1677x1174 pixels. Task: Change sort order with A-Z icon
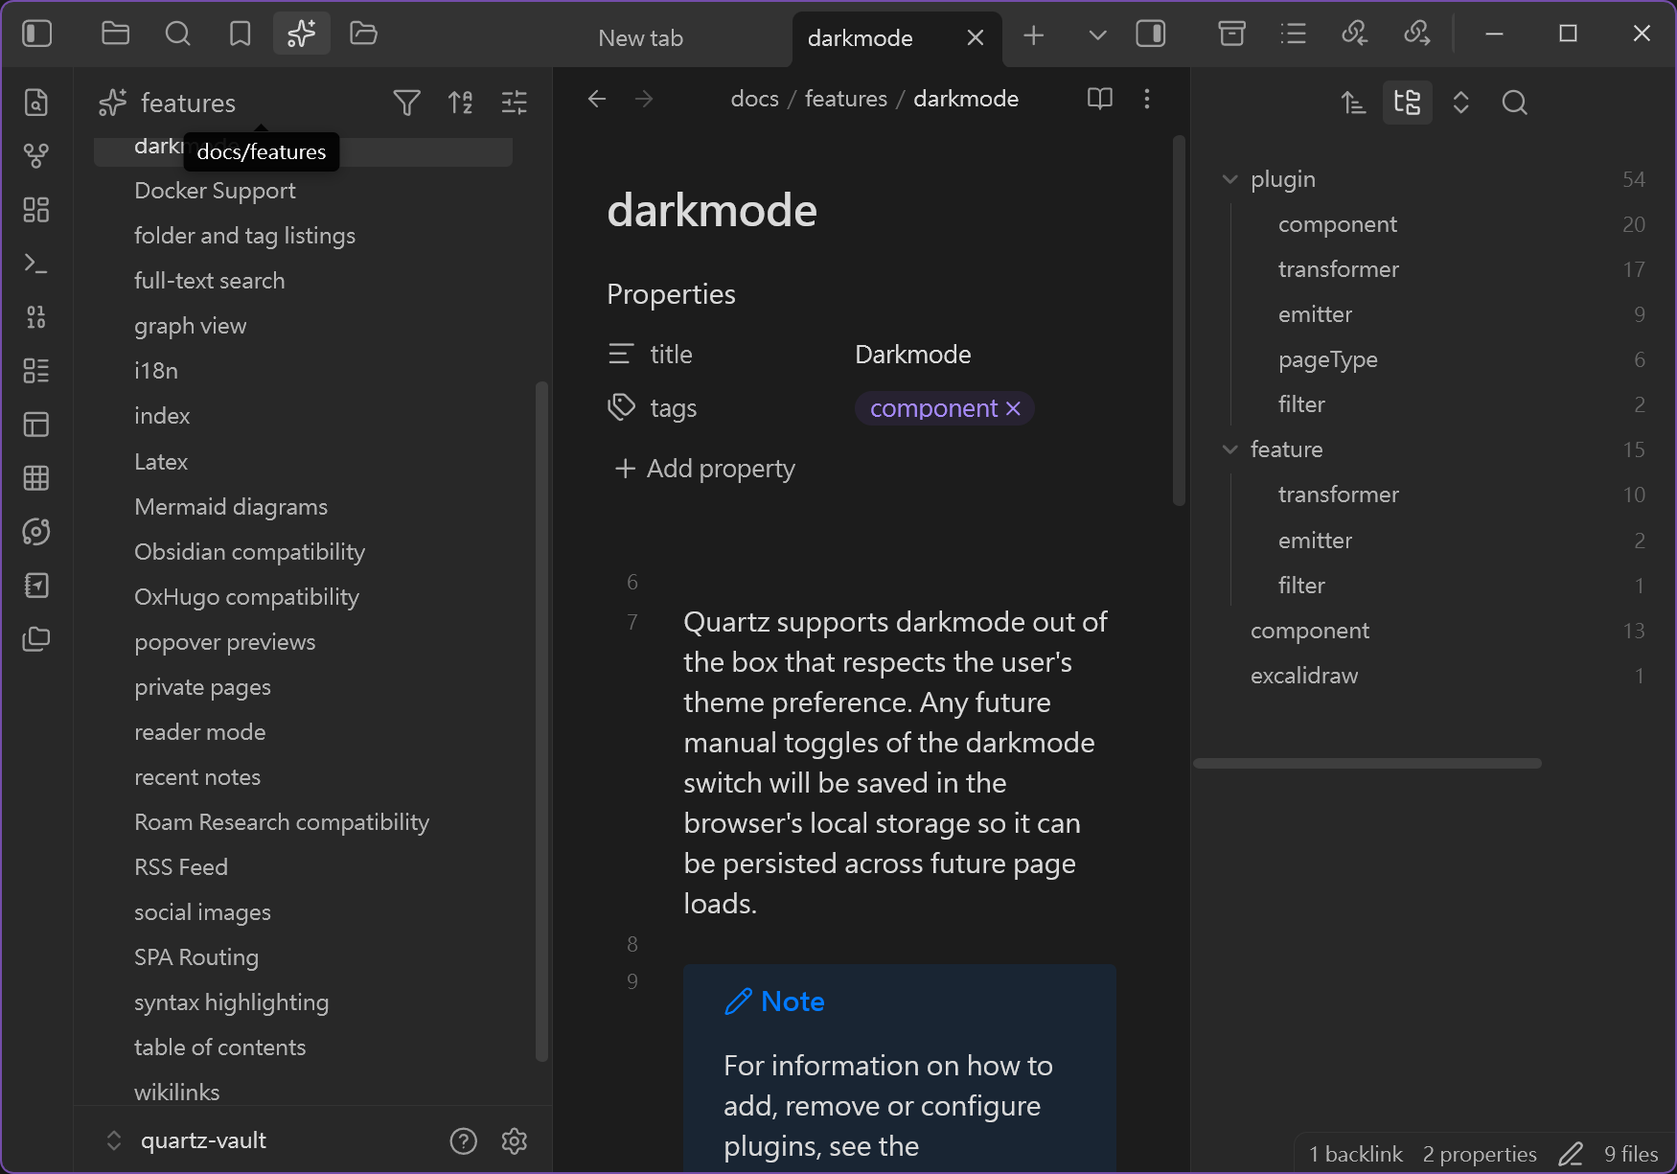[x=461, y=103]
